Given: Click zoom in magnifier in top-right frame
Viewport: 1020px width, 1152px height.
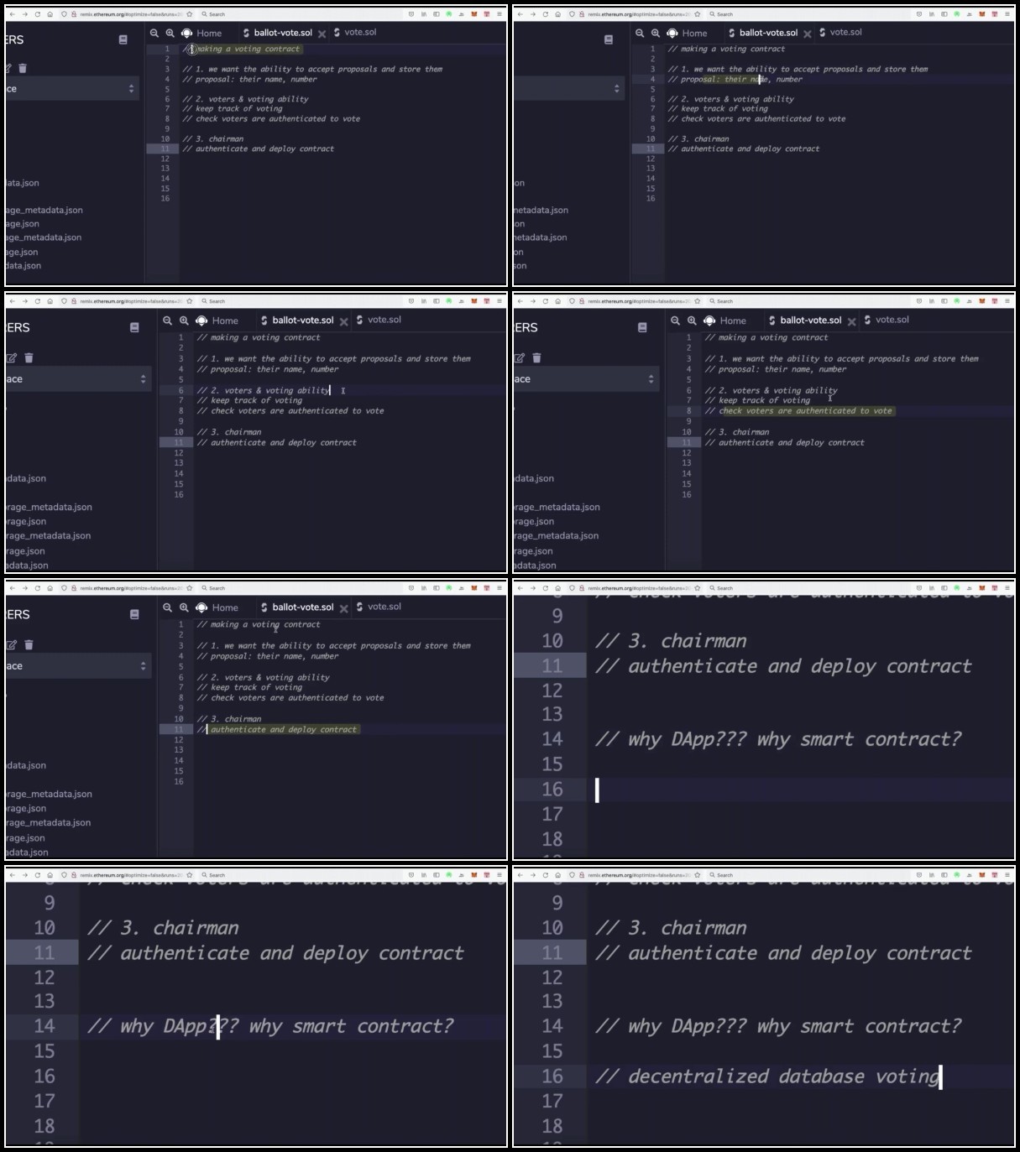Looking at the screenshot, I should (x=655, y=33).
